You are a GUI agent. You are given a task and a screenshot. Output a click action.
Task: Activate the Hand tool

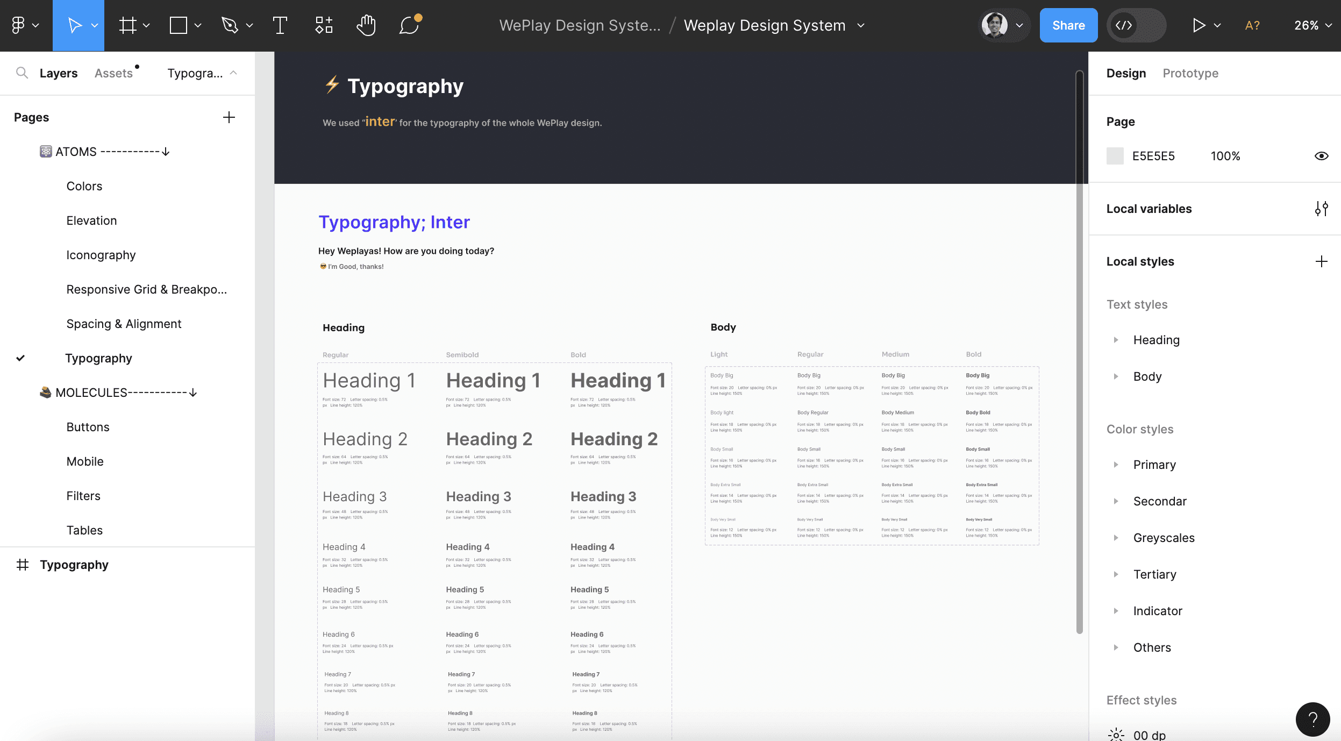pos(366,25)
